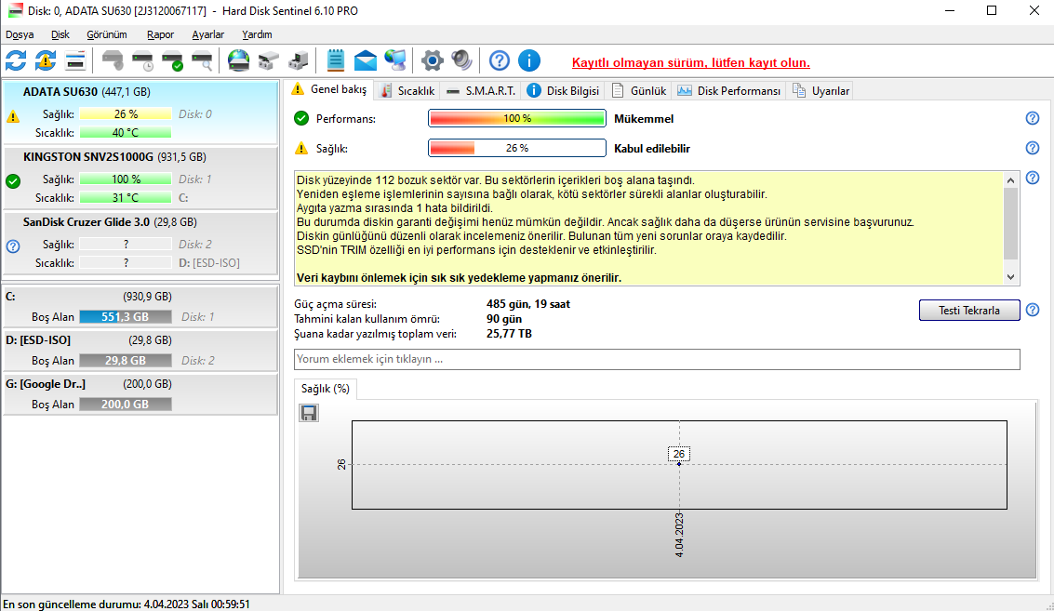The image size is (1054, 611).
Task: Click the 26 data point label in graph
Action: click(679, 454)
